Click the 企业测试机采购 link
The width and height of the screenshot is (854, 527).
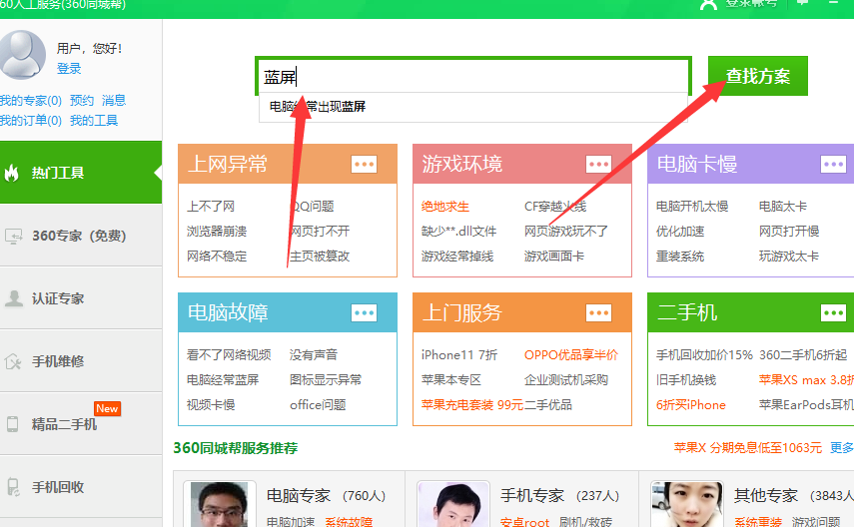pyautogui.click(x=566, y=380)
